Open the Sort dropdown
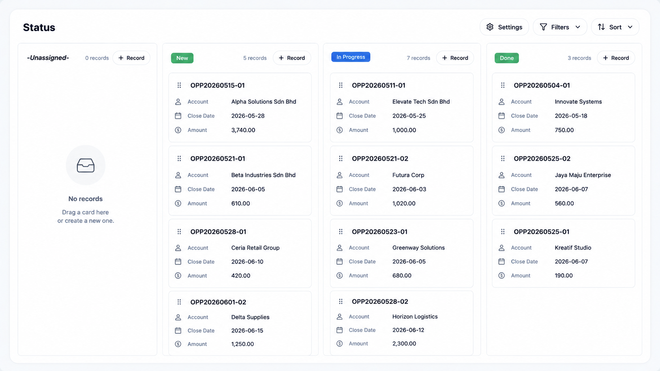 click(x=615, y=27)
